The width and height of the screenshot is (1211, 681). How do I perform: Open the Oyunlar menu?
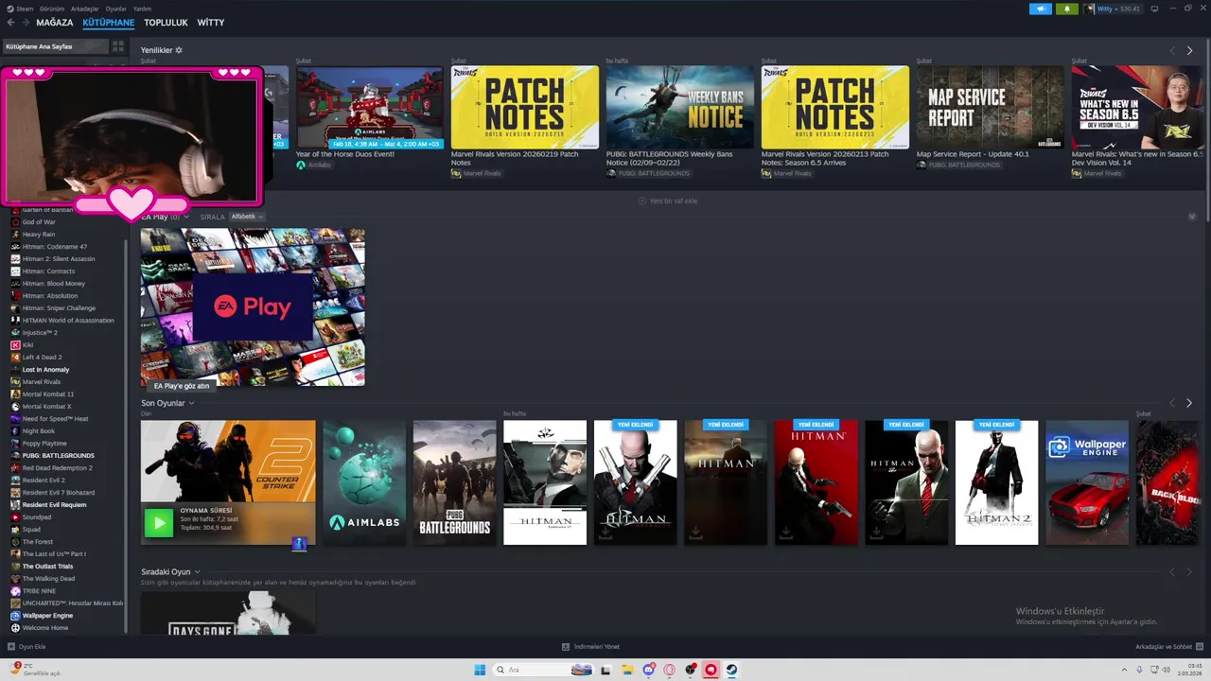click(x=116, y=9)
